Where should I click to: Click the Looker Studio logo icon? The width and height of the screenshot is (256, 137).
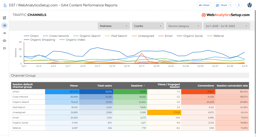pyautogui.click(x=5, y=5)
